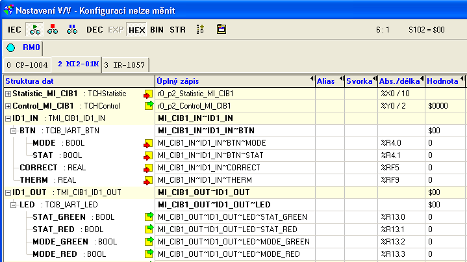Image resolution: width=467 pixels, height=262 pixels.
Task: Click the application icon in the title bar
Action: [x=8, y=10]
